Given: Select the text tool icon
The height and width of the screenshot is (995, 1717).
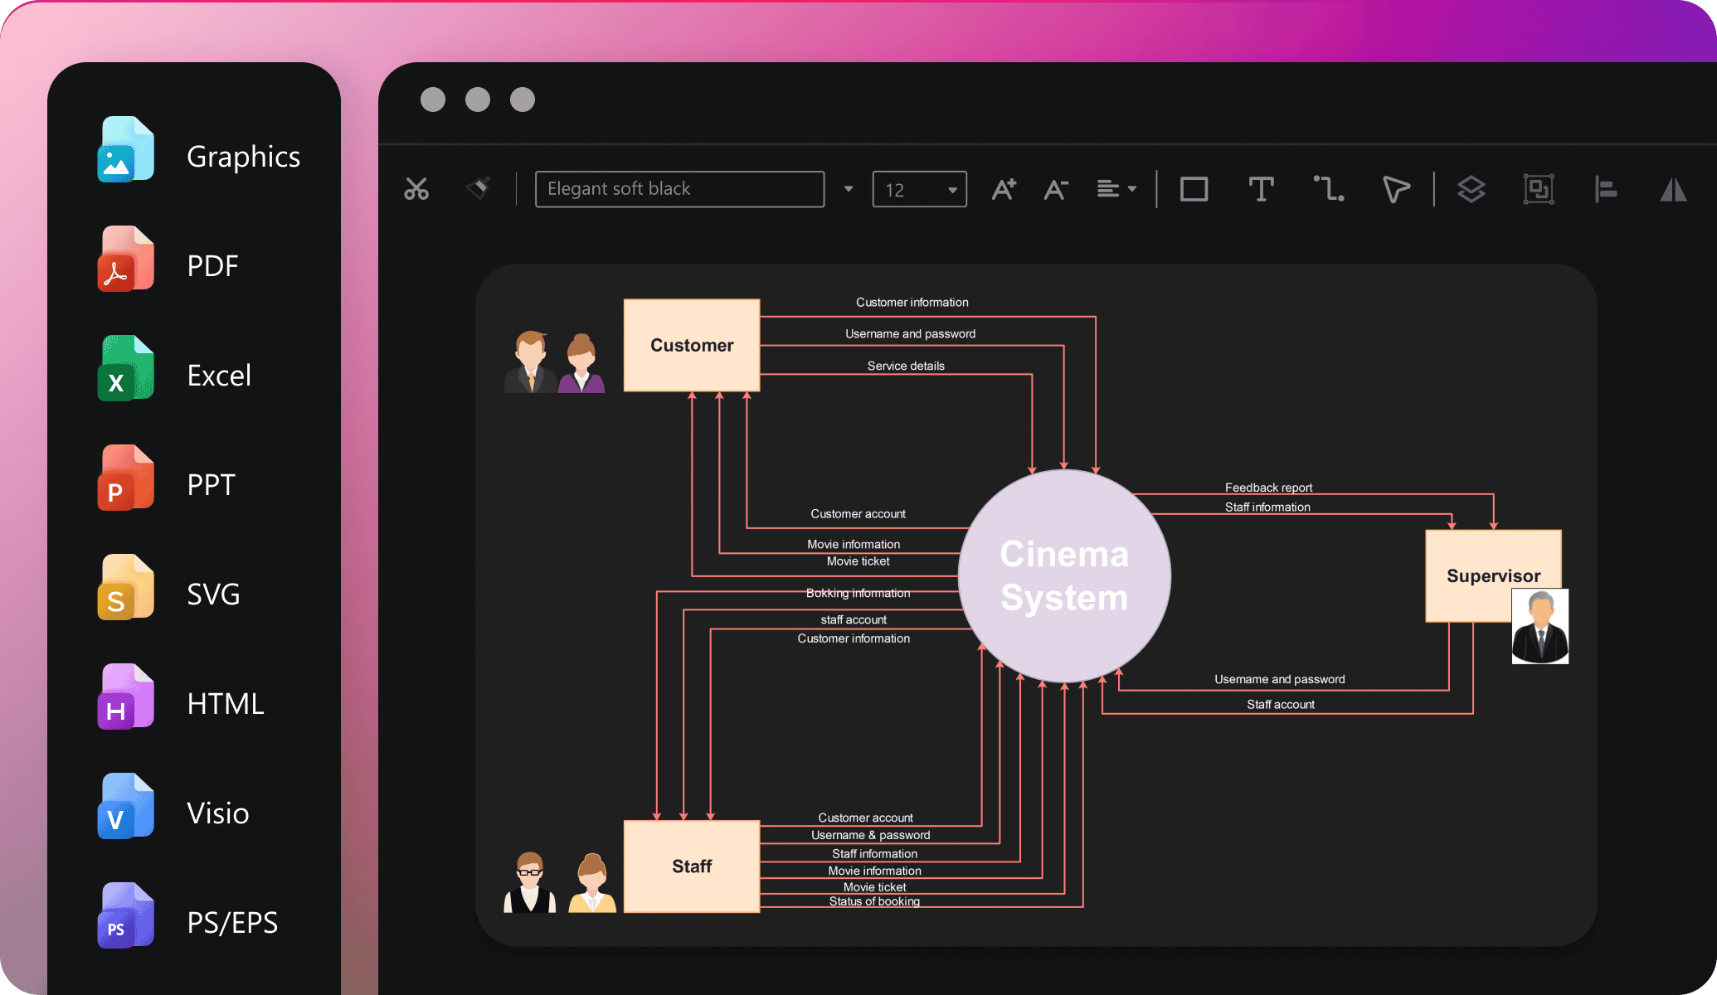Looking at the screenshot, I should click(1261, 187).
